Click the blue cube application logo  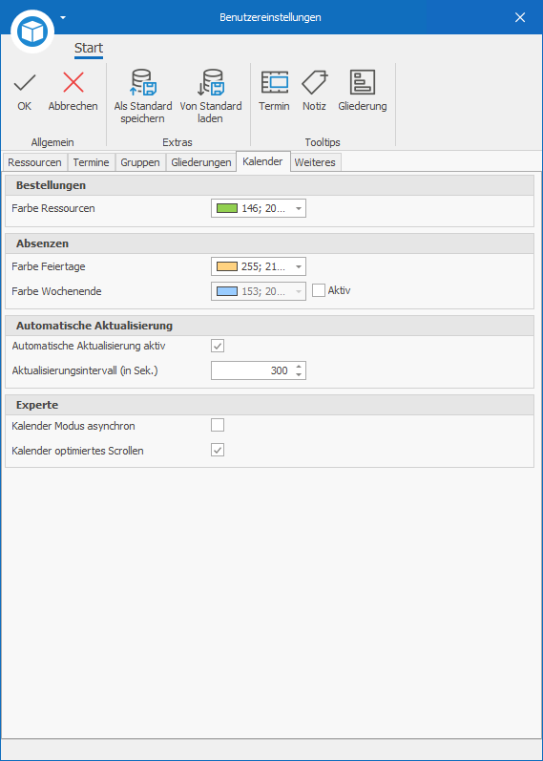click(32, 32)
